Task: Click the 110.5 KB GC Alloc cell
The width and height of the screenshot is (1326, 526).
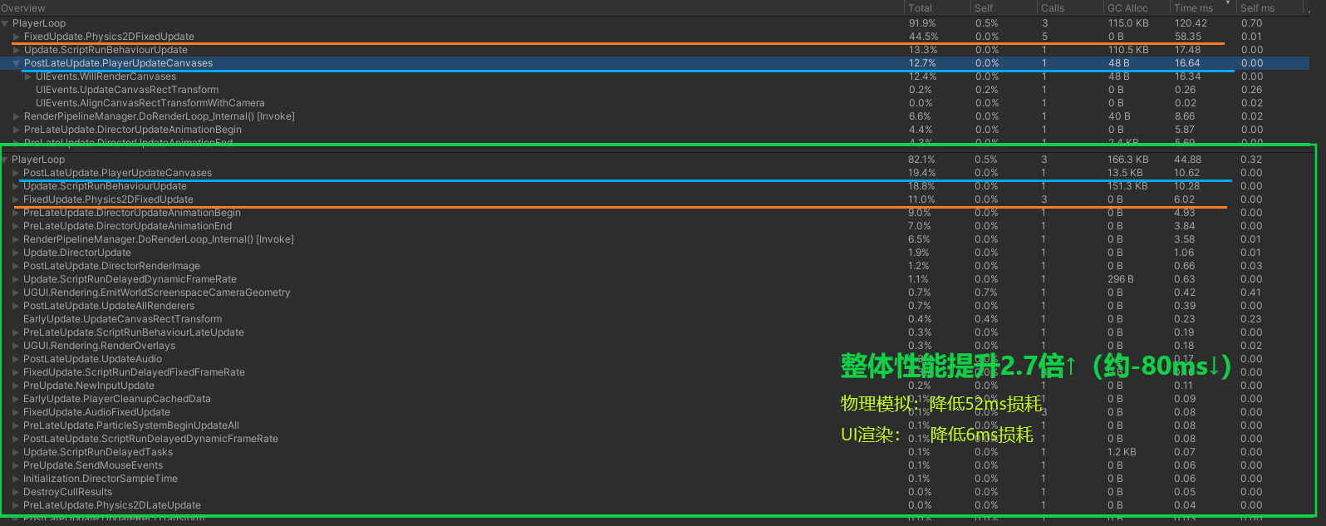Action: point(1128,50)
